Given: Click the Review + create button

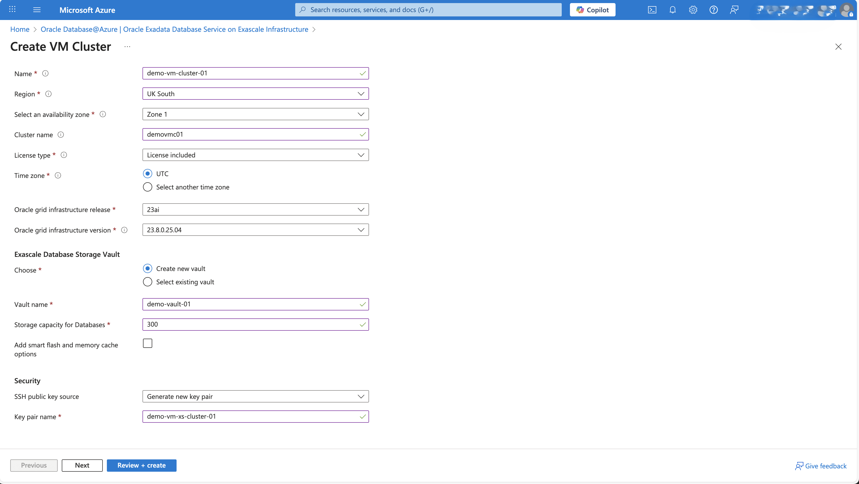Looking at the screenshot, I should click(141, 465).
